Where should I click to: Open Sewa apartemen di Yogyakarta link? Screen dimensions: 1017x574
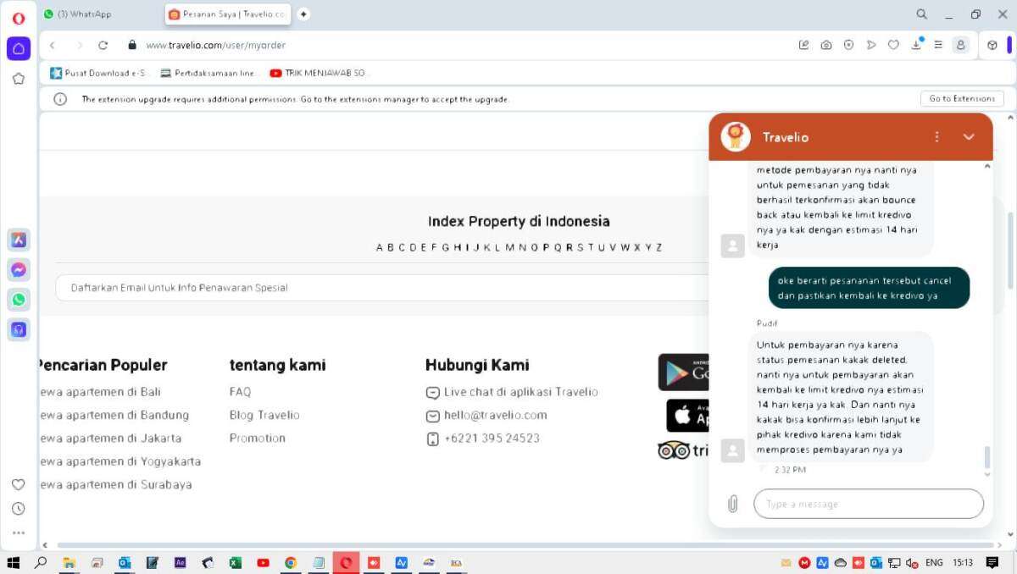pyautogui.click(x=119, y=461)
